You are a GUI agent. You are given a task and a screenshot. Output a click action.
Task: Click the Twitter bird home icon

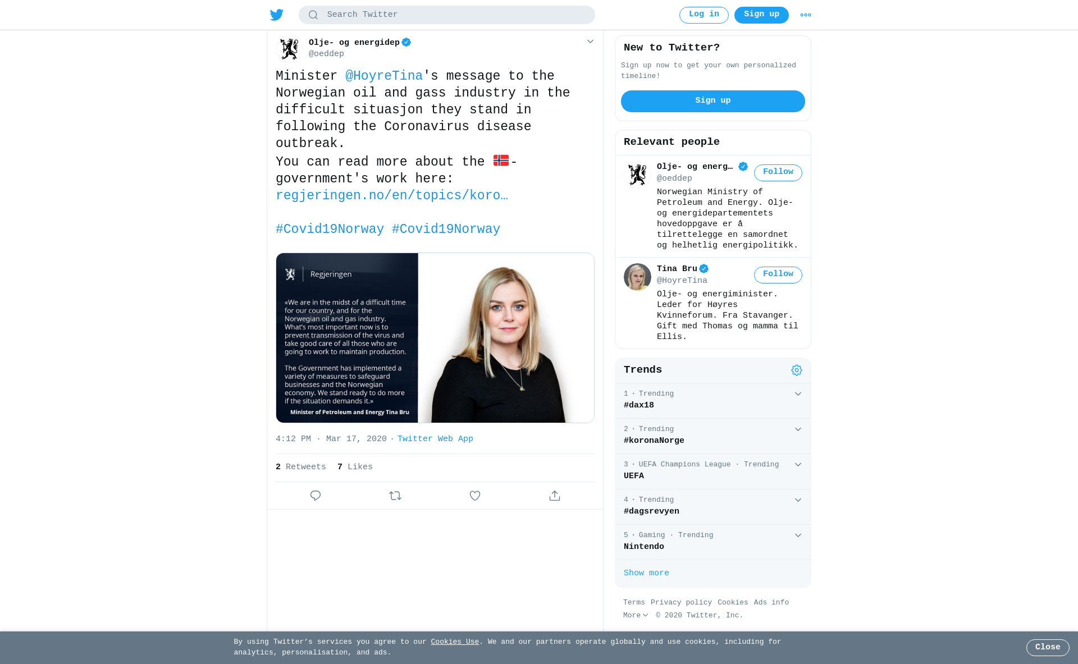point(277,15)
